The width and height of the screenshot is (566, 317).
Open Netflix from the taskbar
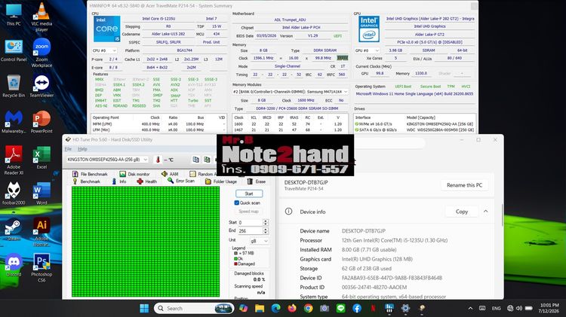pos(373,309)
